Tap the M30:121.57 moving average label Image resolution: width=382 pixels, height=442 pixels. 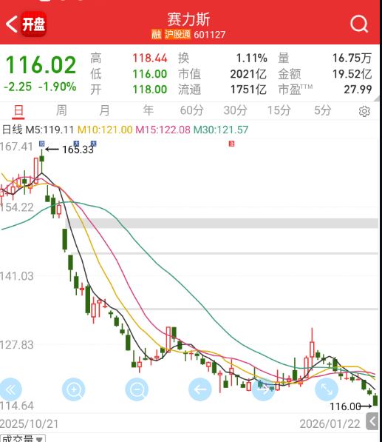pos(221,130)
